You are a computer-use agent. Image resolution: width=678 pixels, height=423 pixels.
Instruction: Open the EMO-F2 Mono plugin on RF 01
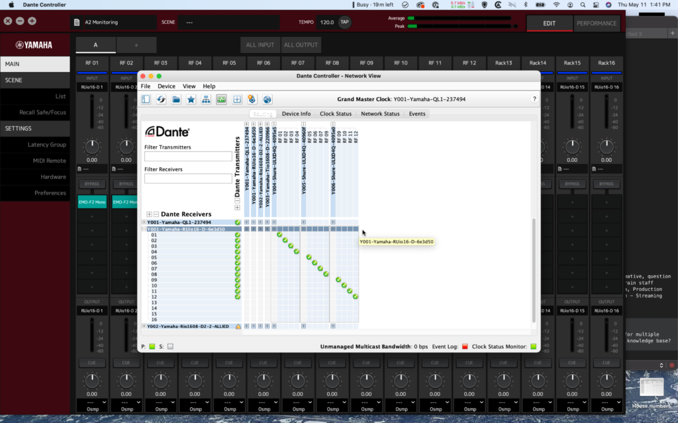pos(92,202)
